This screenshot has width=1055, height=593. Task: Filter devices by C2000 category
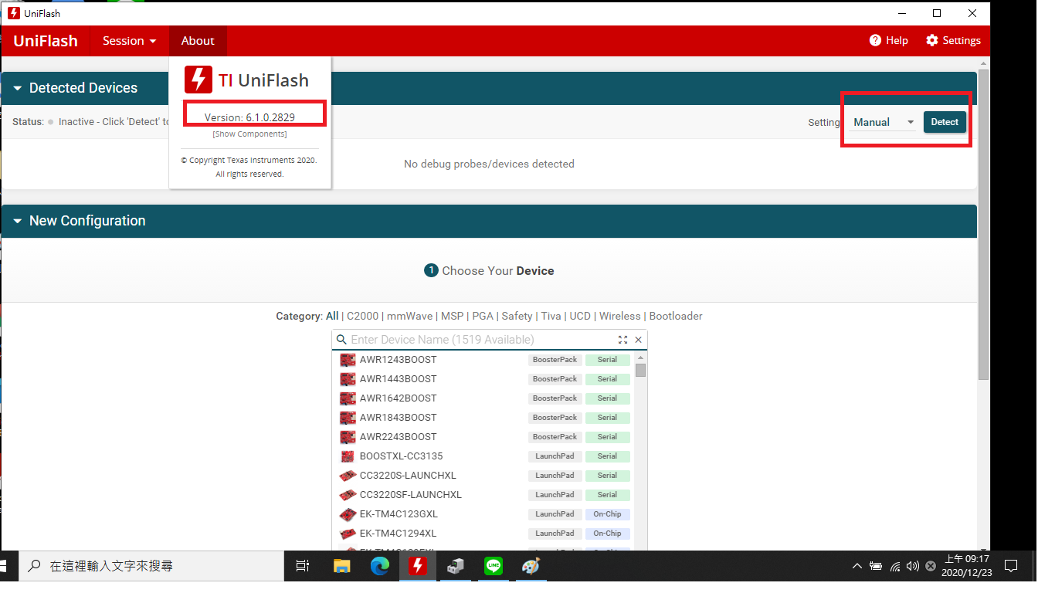click(x=363, y=317)
